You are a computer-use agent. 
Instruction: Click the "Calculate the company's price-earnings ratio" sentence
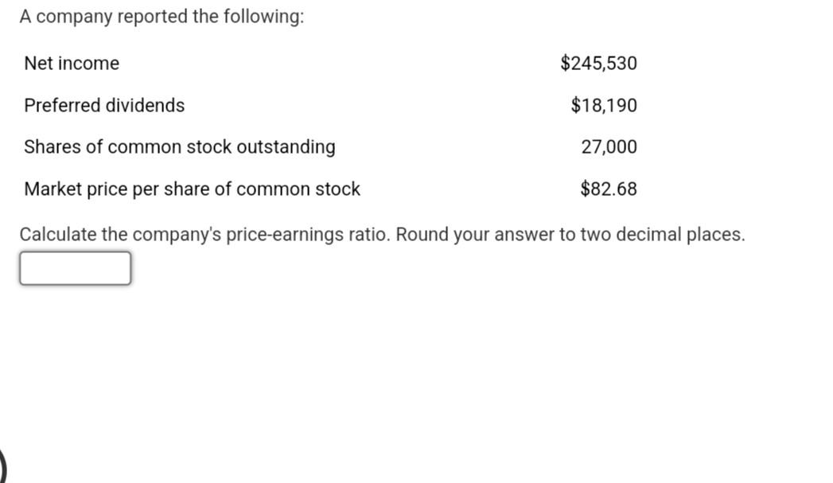(x=204, y=235)
